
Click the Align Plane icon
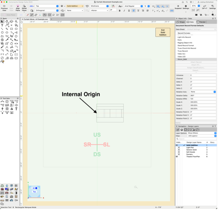click(x=18, y=6)
